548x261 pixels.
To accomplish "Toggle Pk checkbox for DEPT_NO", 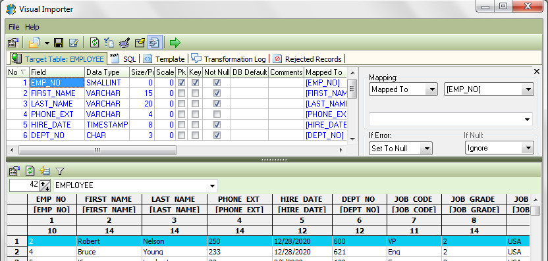I will click(x=181, y=135).
